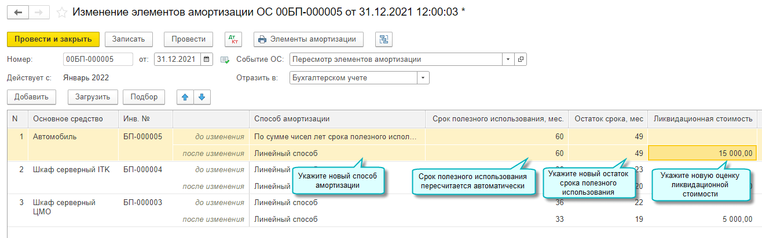Select the Ликвидационная стоимость cell 15 000,00

[x=702, y=153]
